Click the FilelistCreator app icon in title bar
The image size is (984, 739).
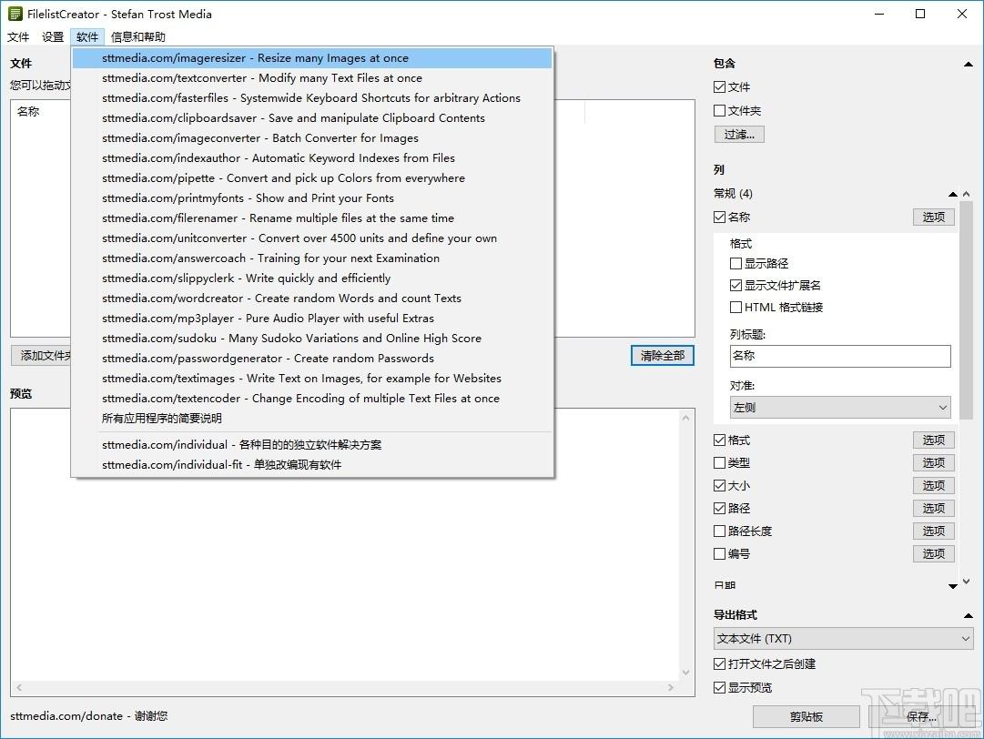click(15, 14)
